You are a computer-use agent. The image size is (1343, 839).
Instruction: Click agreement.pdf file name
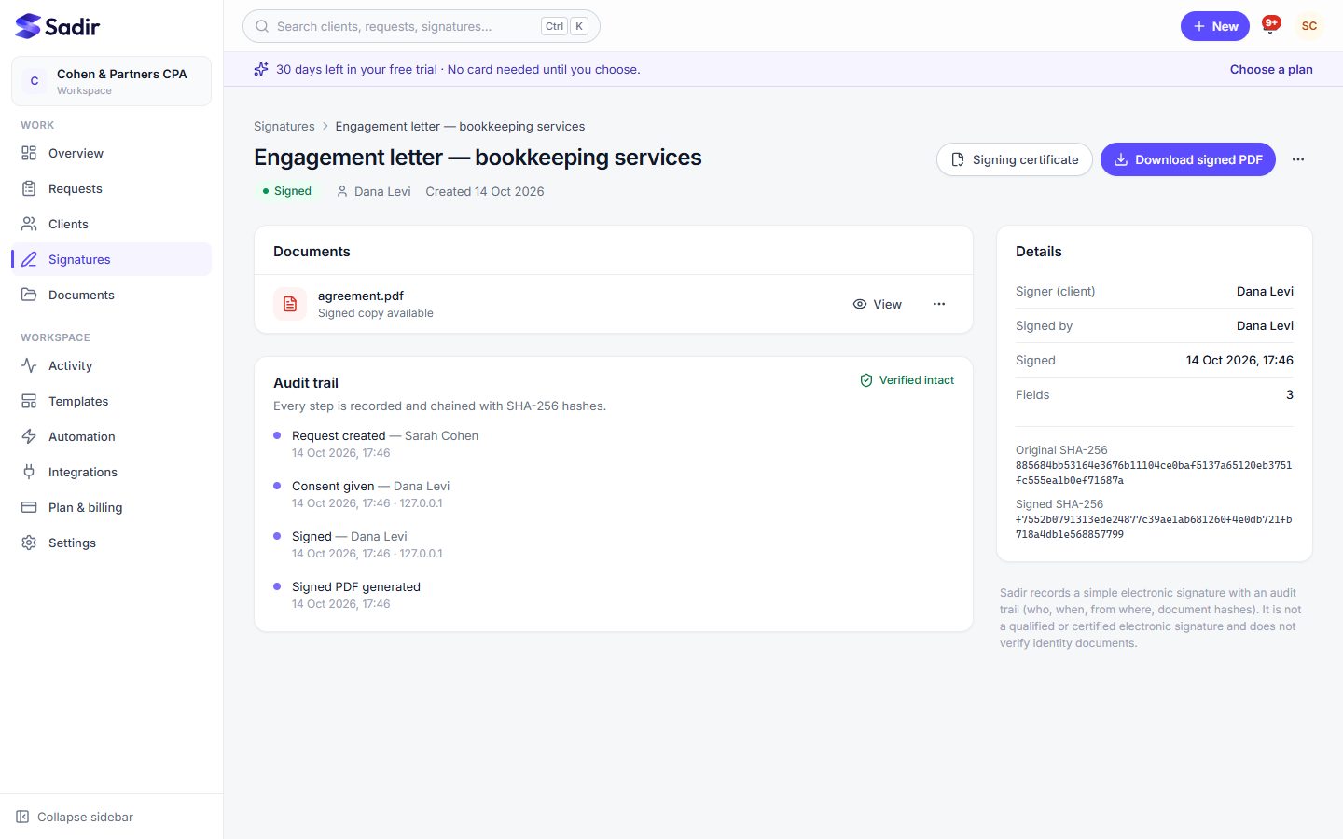361,296
